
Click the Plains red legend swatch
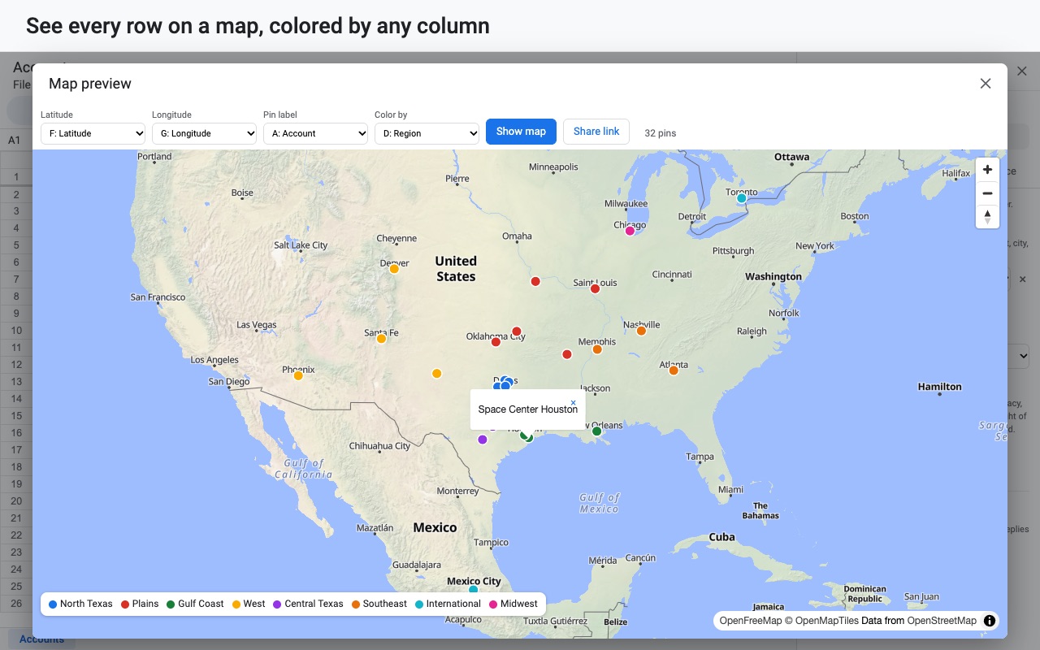pos(125,604)
